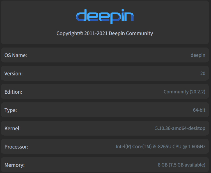This screenshot has height=173, width=211.
Task: Click the OS name value 'deepin'
Action: 198,55
